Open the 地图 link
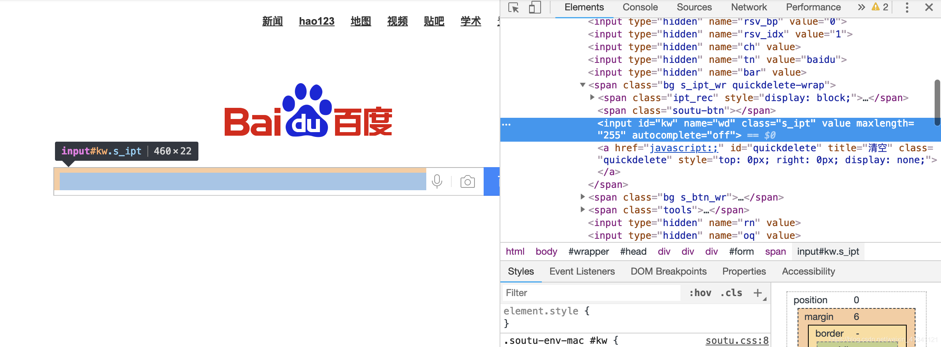 (x=361, y=21)
